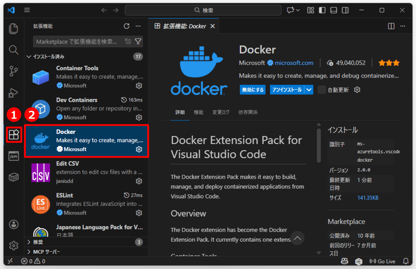The image size is (416, 269).
Task: Open the Dev Containers extension settings gear
Action: click(139, 117)
